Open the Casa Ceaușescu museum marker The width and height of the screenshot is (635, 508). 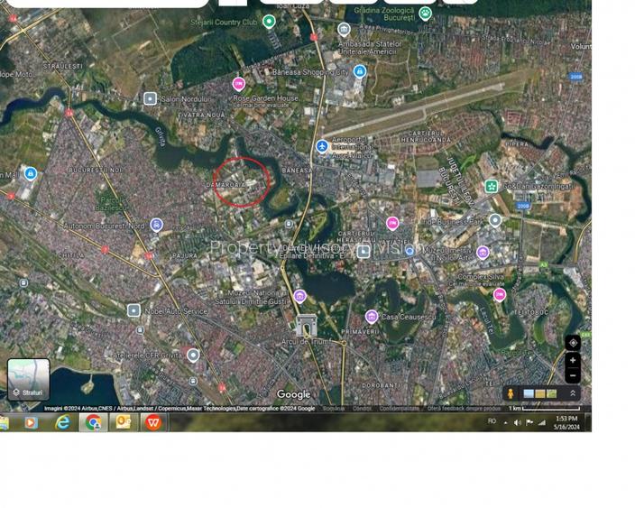tap(372, 317)
